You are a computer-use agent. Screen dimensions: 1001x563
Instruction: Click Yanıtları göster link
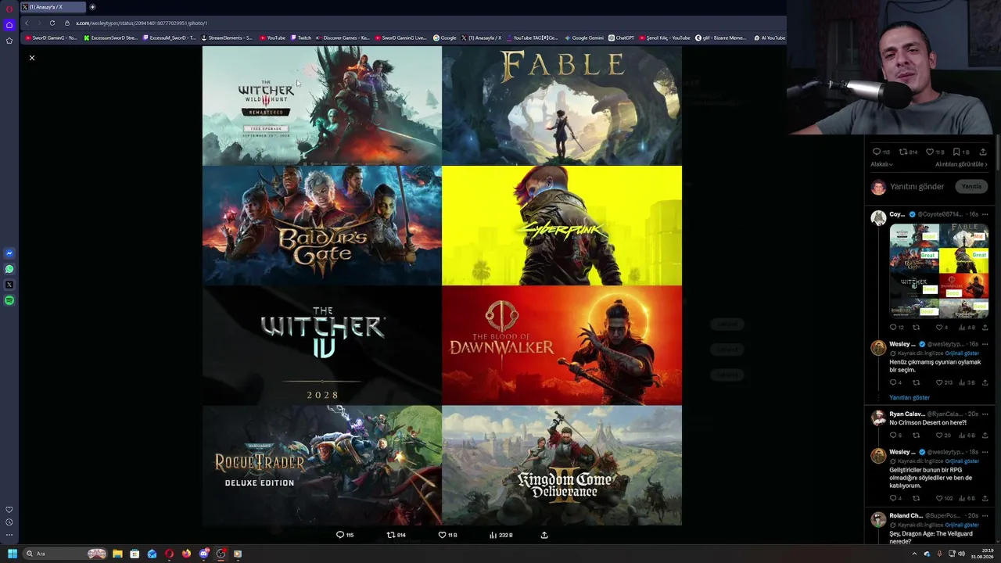(x=910, y=397)
